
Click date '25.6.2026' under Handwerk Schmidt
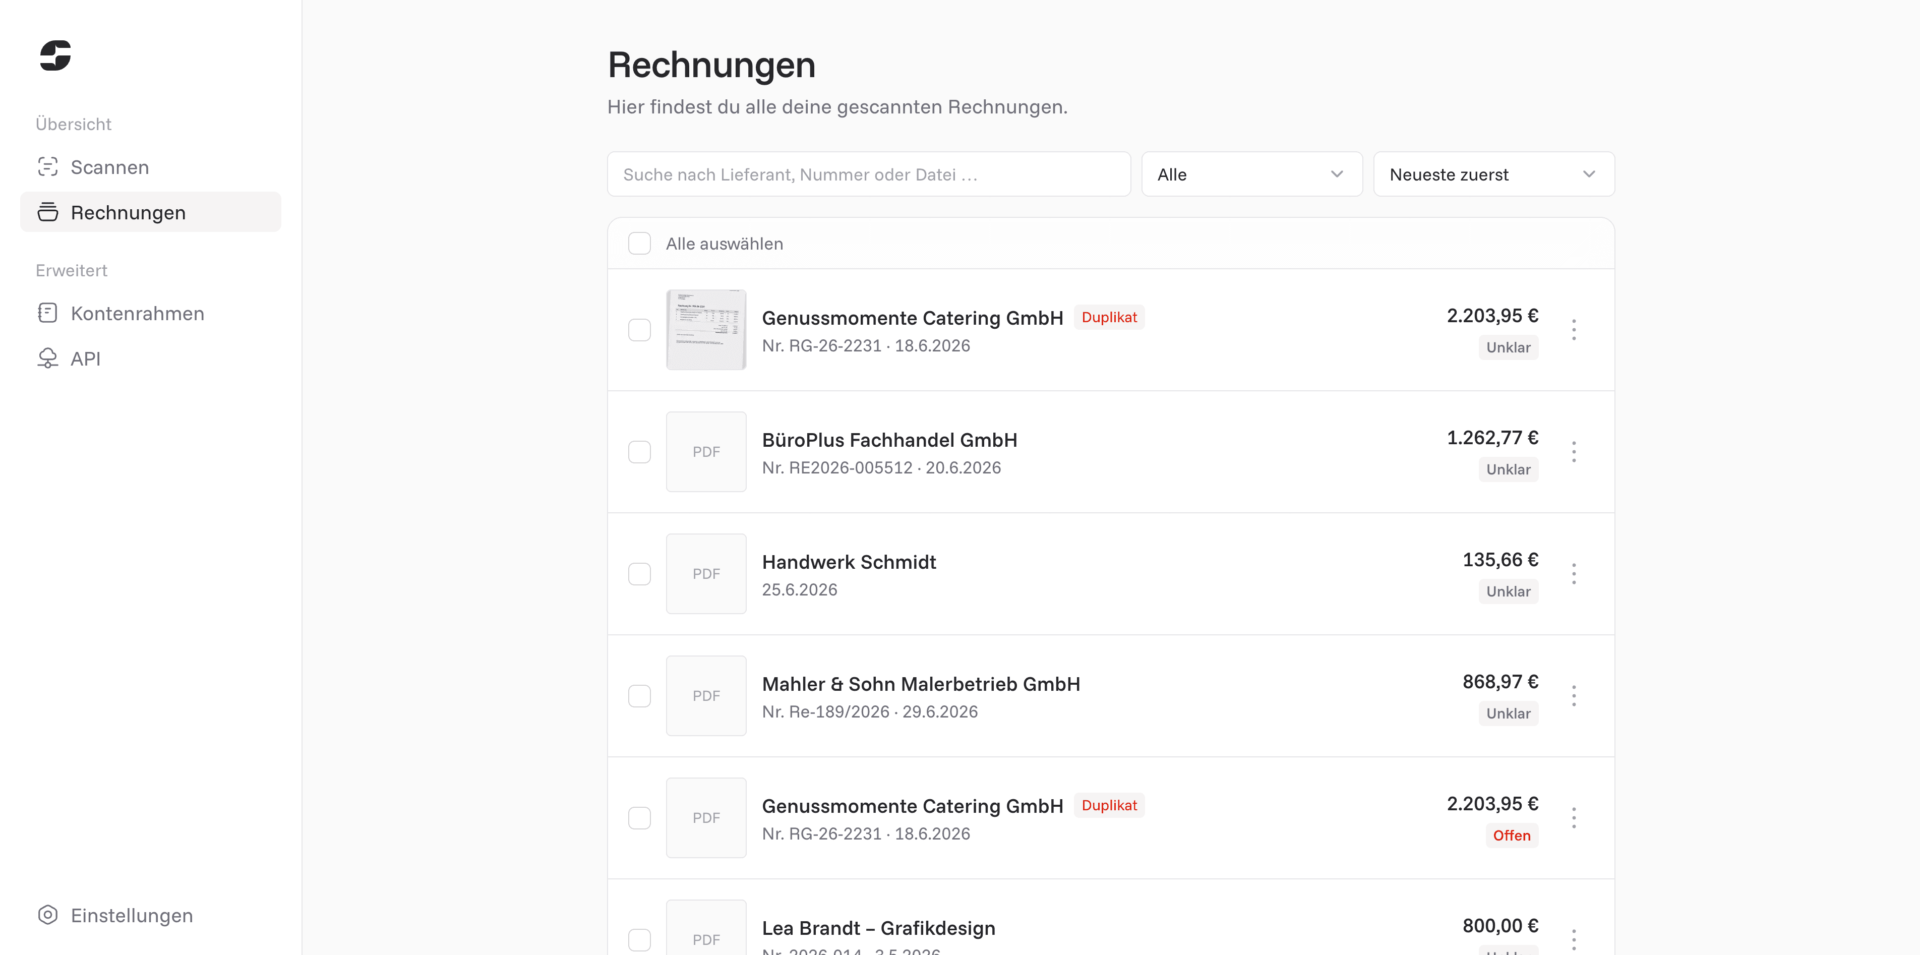point(799,590)
